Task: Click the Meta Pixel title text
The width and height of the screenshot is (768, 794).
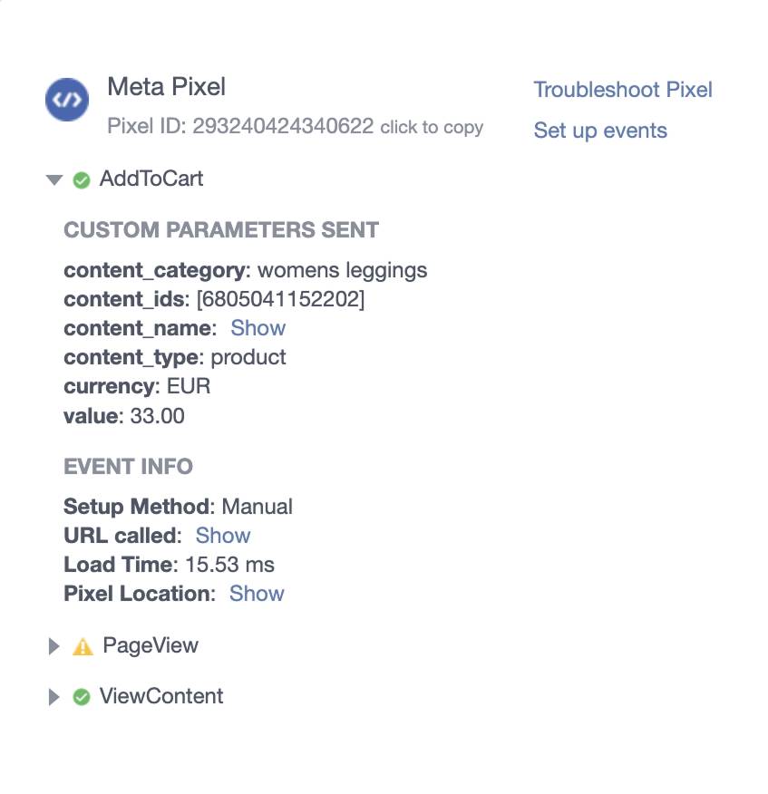Action: point(167,87)
